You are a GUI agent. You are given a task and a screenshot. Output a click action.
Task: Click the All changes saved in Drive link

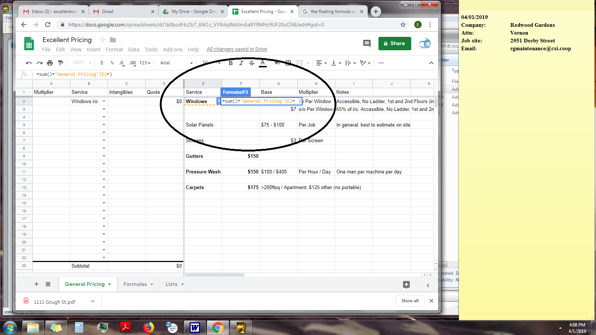pyautogui.click(x=237, y=50)
